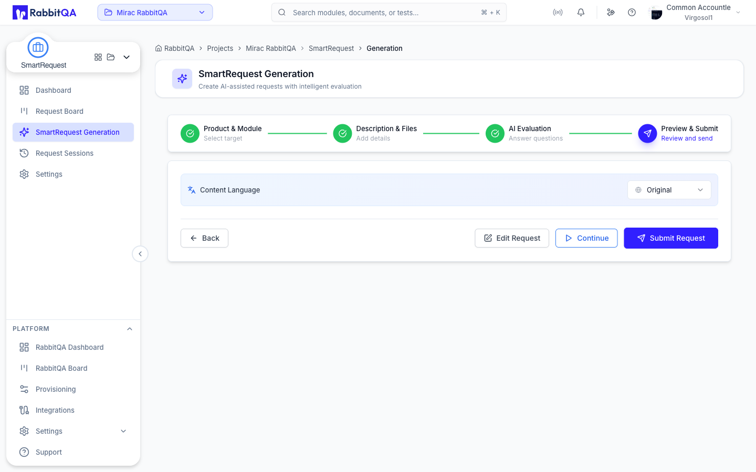Click the Integrations icon
This screenshot has height=472, width=756.
pyautogui.click(x=24, y=410)
